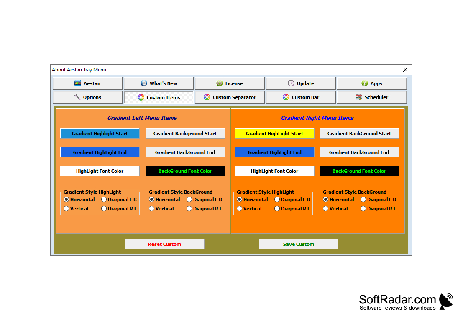This screenshot has width=463, height=321.
Task: Select right BackGround Horizontal gradient style
Action: 338,200
